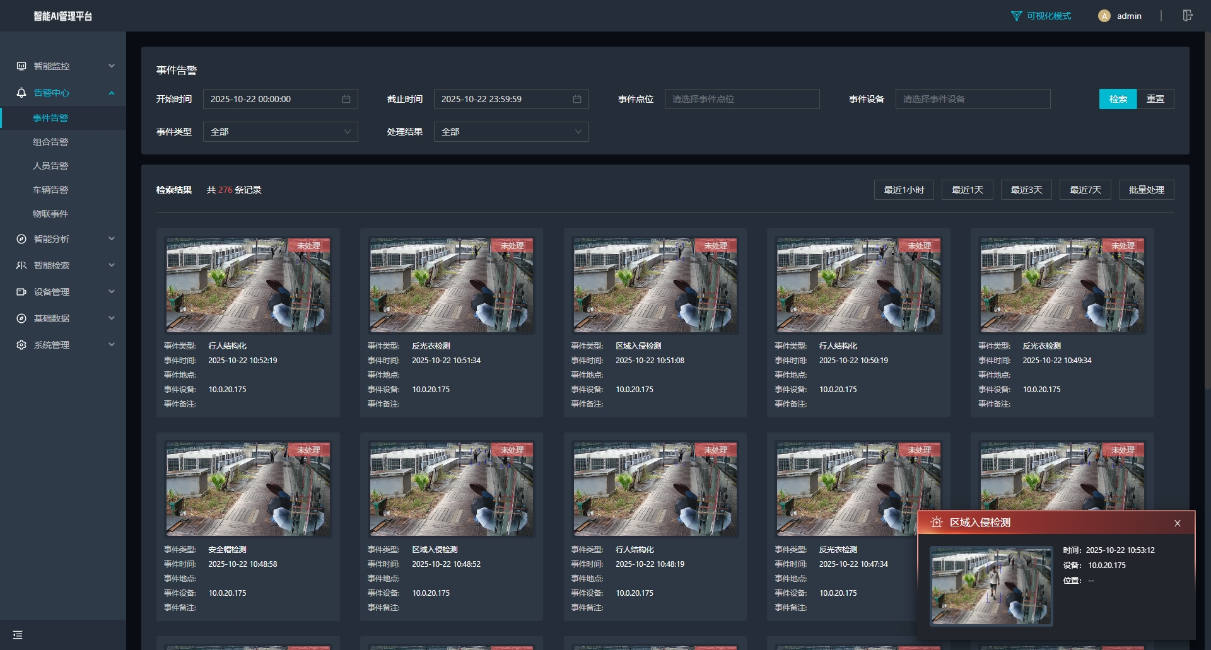Open thumbnail of 10:48:58 安全帽检测 event

pyautogui.click(x=248, y=489)
